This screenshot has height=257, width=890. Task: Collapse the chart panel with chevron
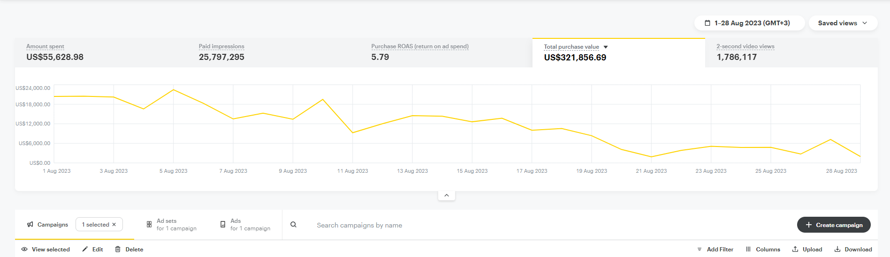pos(446,195)
